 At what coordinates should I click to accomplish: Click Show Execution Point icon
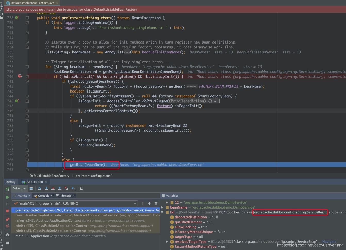click(31, 188)
